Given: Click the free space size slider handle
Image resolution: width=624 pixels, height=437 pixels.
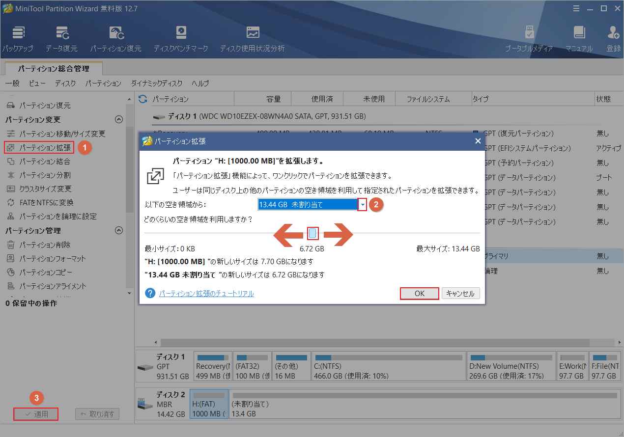Looking at the screenshot, I should click(x=312, y=233).
